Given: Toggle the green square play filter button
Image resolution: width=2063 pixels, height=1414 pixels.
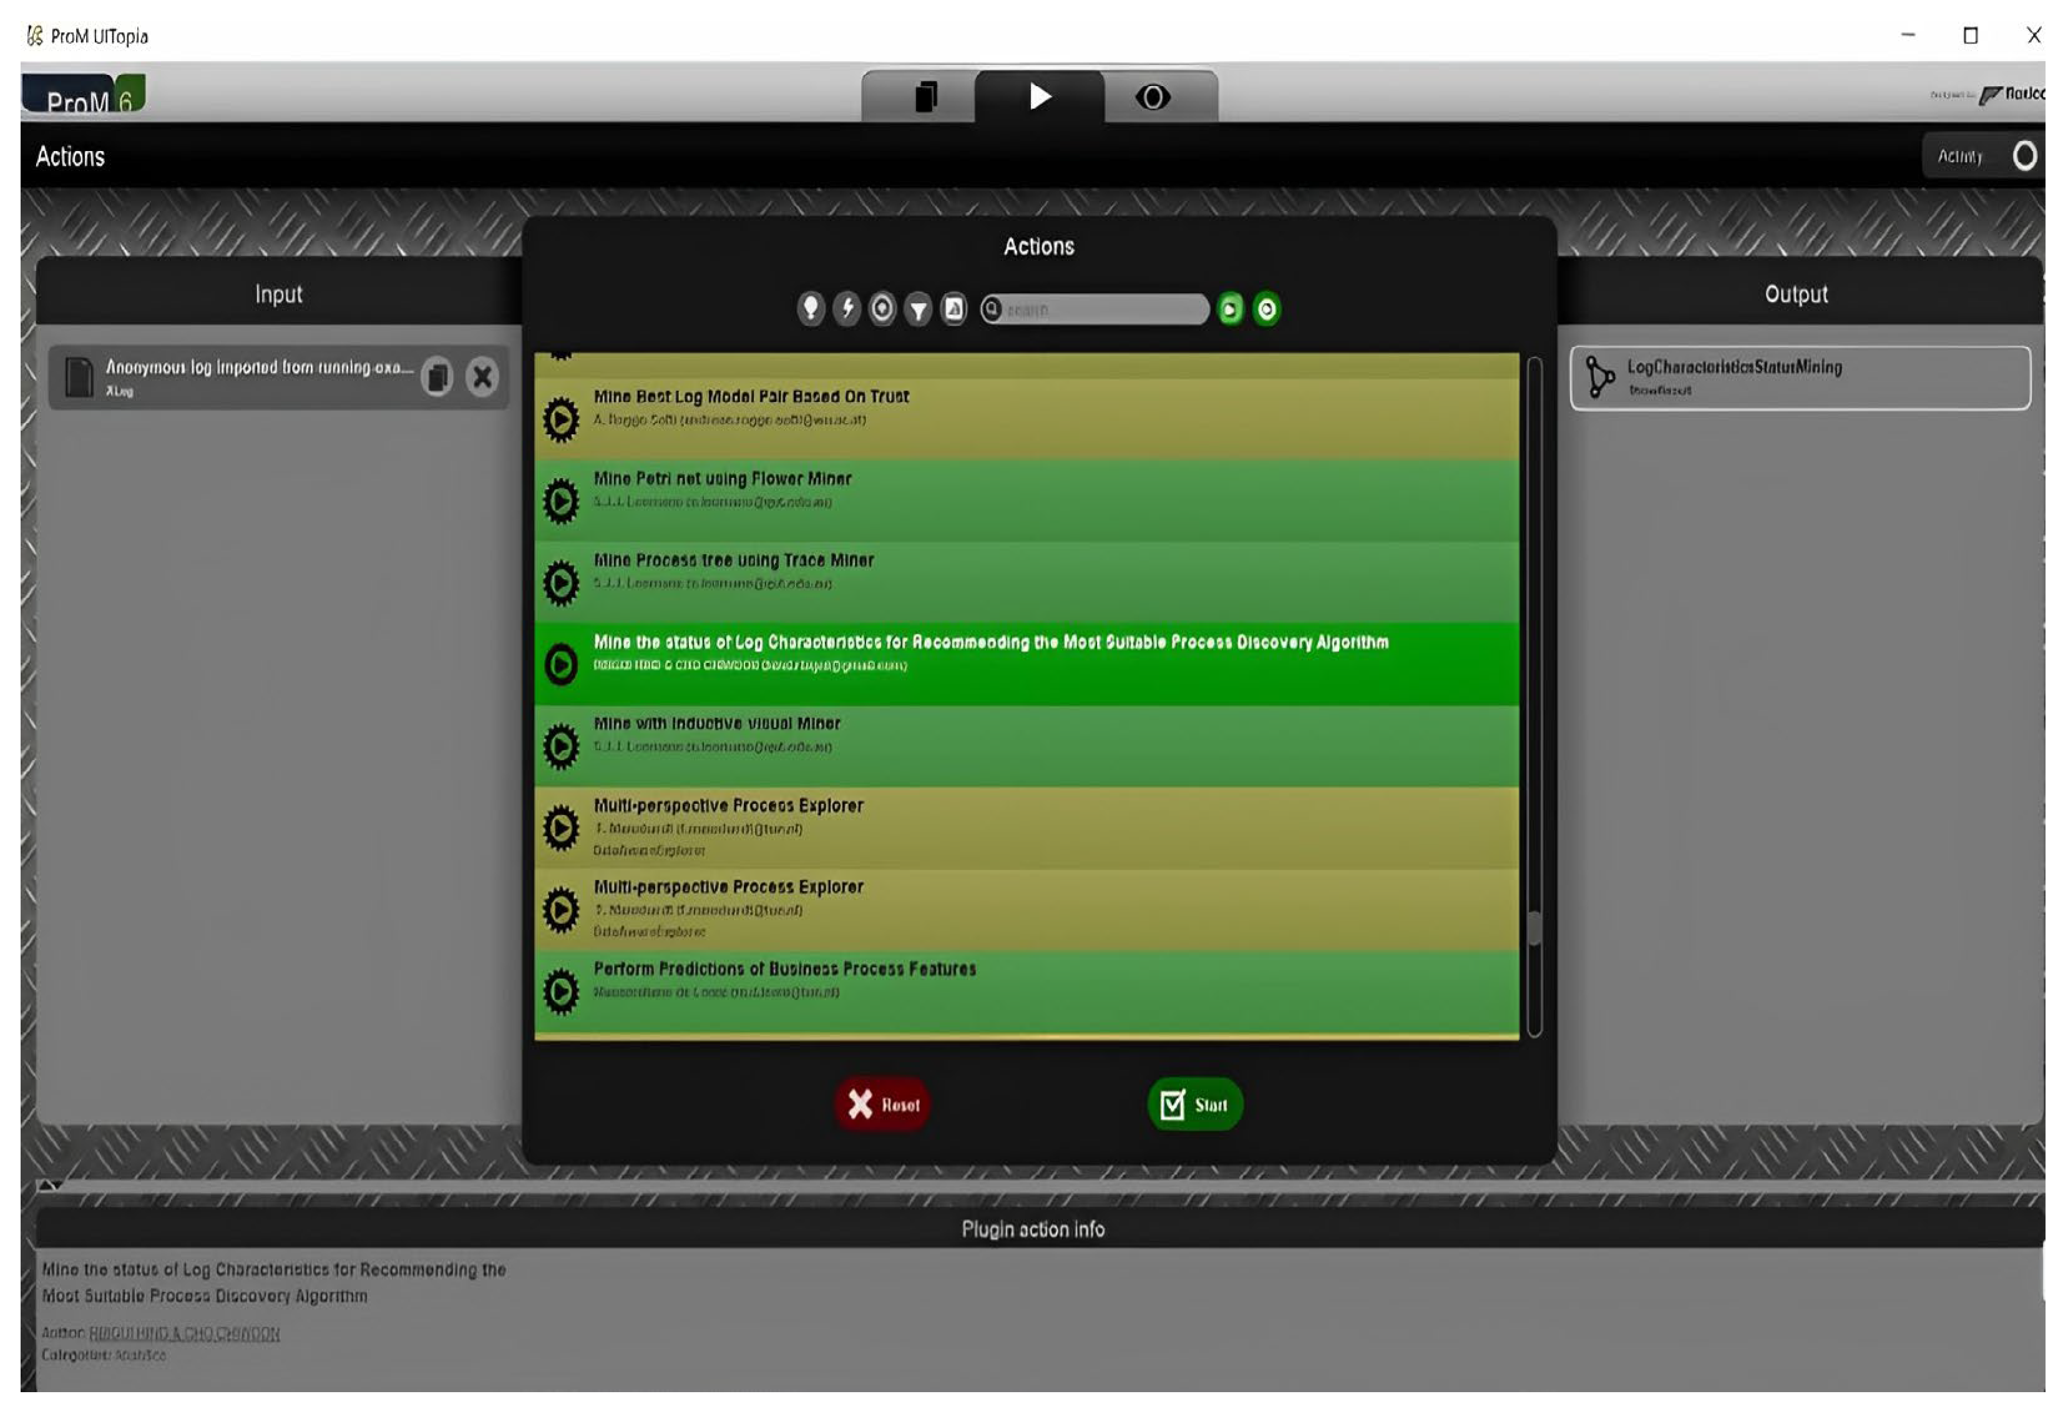Looking at the screenshot, I should click(1231, 309).
